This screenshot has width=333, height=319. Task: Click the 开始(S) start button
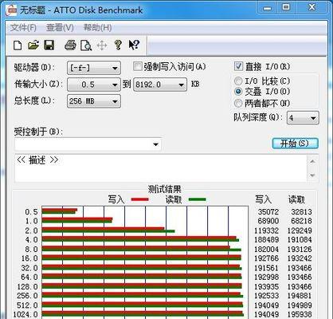coord(295,144)
